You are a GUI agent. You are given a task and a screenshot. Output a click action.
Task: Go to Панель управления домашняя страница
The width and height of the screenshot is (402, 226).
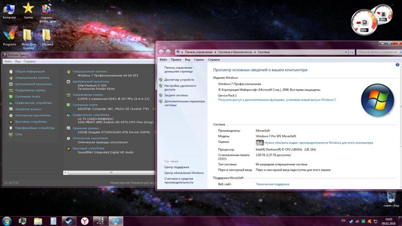tap(179, 69)
